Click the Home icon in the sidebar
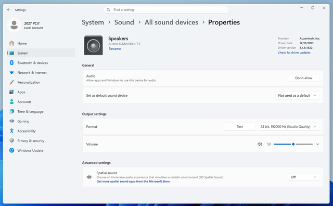Viewport: 333px width, 206px height. (x=11, y=43)
